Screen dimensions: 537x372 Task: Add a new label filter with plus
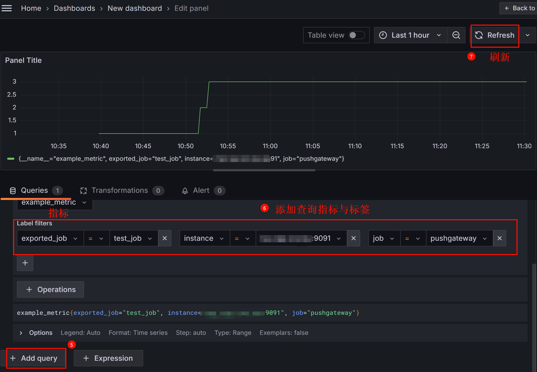[25, 263]
